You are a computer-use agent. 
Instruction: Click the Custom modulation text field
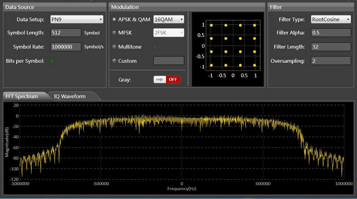[x=169, y=61]
